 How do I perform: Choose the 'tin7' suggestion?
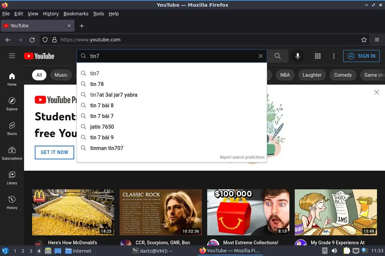pyautogui.click(x=172, y=73)
